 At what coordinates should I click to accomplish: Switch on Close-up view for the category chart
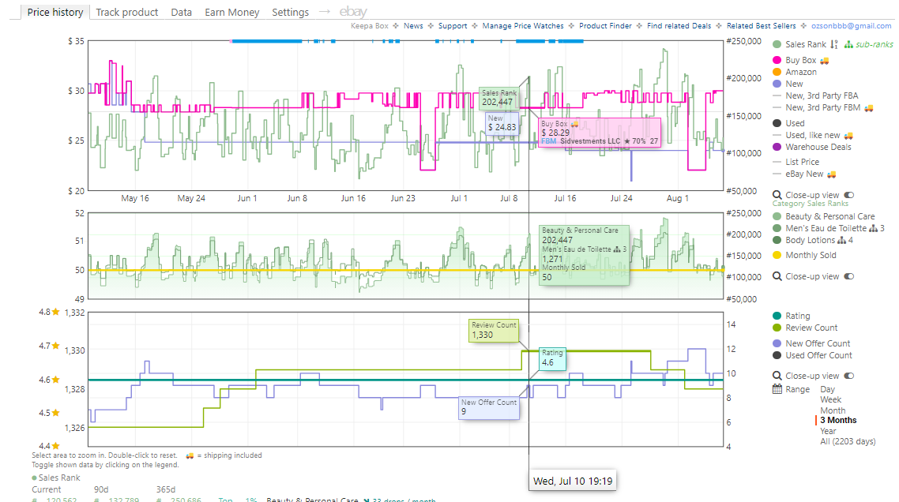coord(849,276)
